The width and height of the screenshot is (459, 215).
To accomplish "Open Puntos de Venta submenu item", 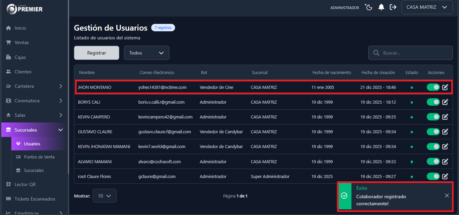I will click(39, 157).
